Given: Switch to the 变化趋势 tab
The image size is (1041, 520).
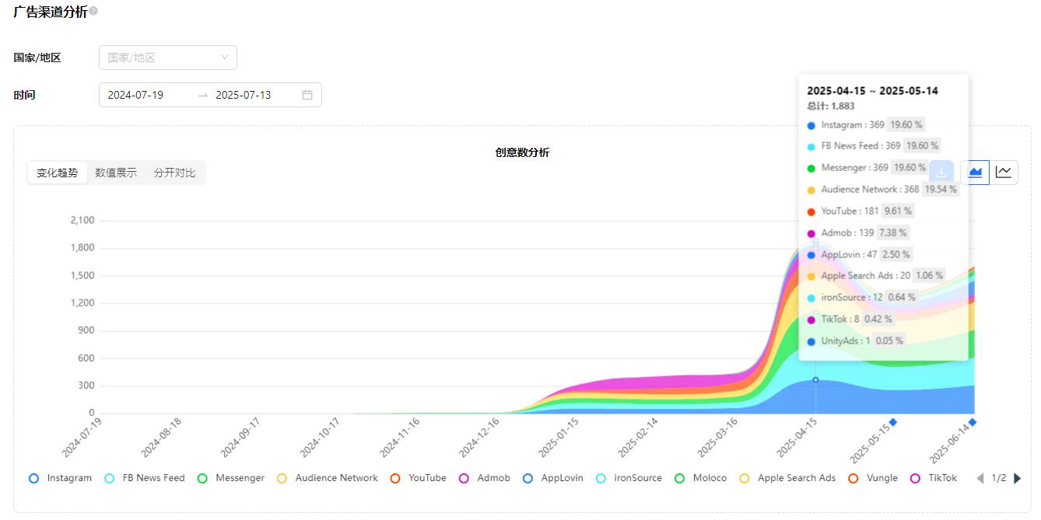Looking at the screenshot, I should 58,173.
